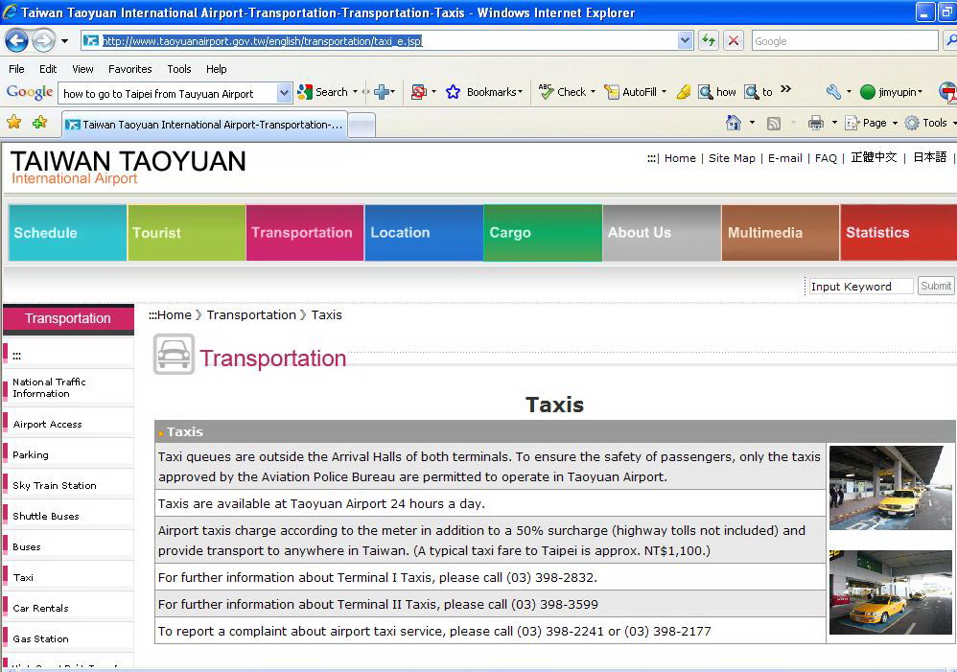Viewport: 957px width, 672px height.
Task: Switch language to 日本語
Action: 929,157
